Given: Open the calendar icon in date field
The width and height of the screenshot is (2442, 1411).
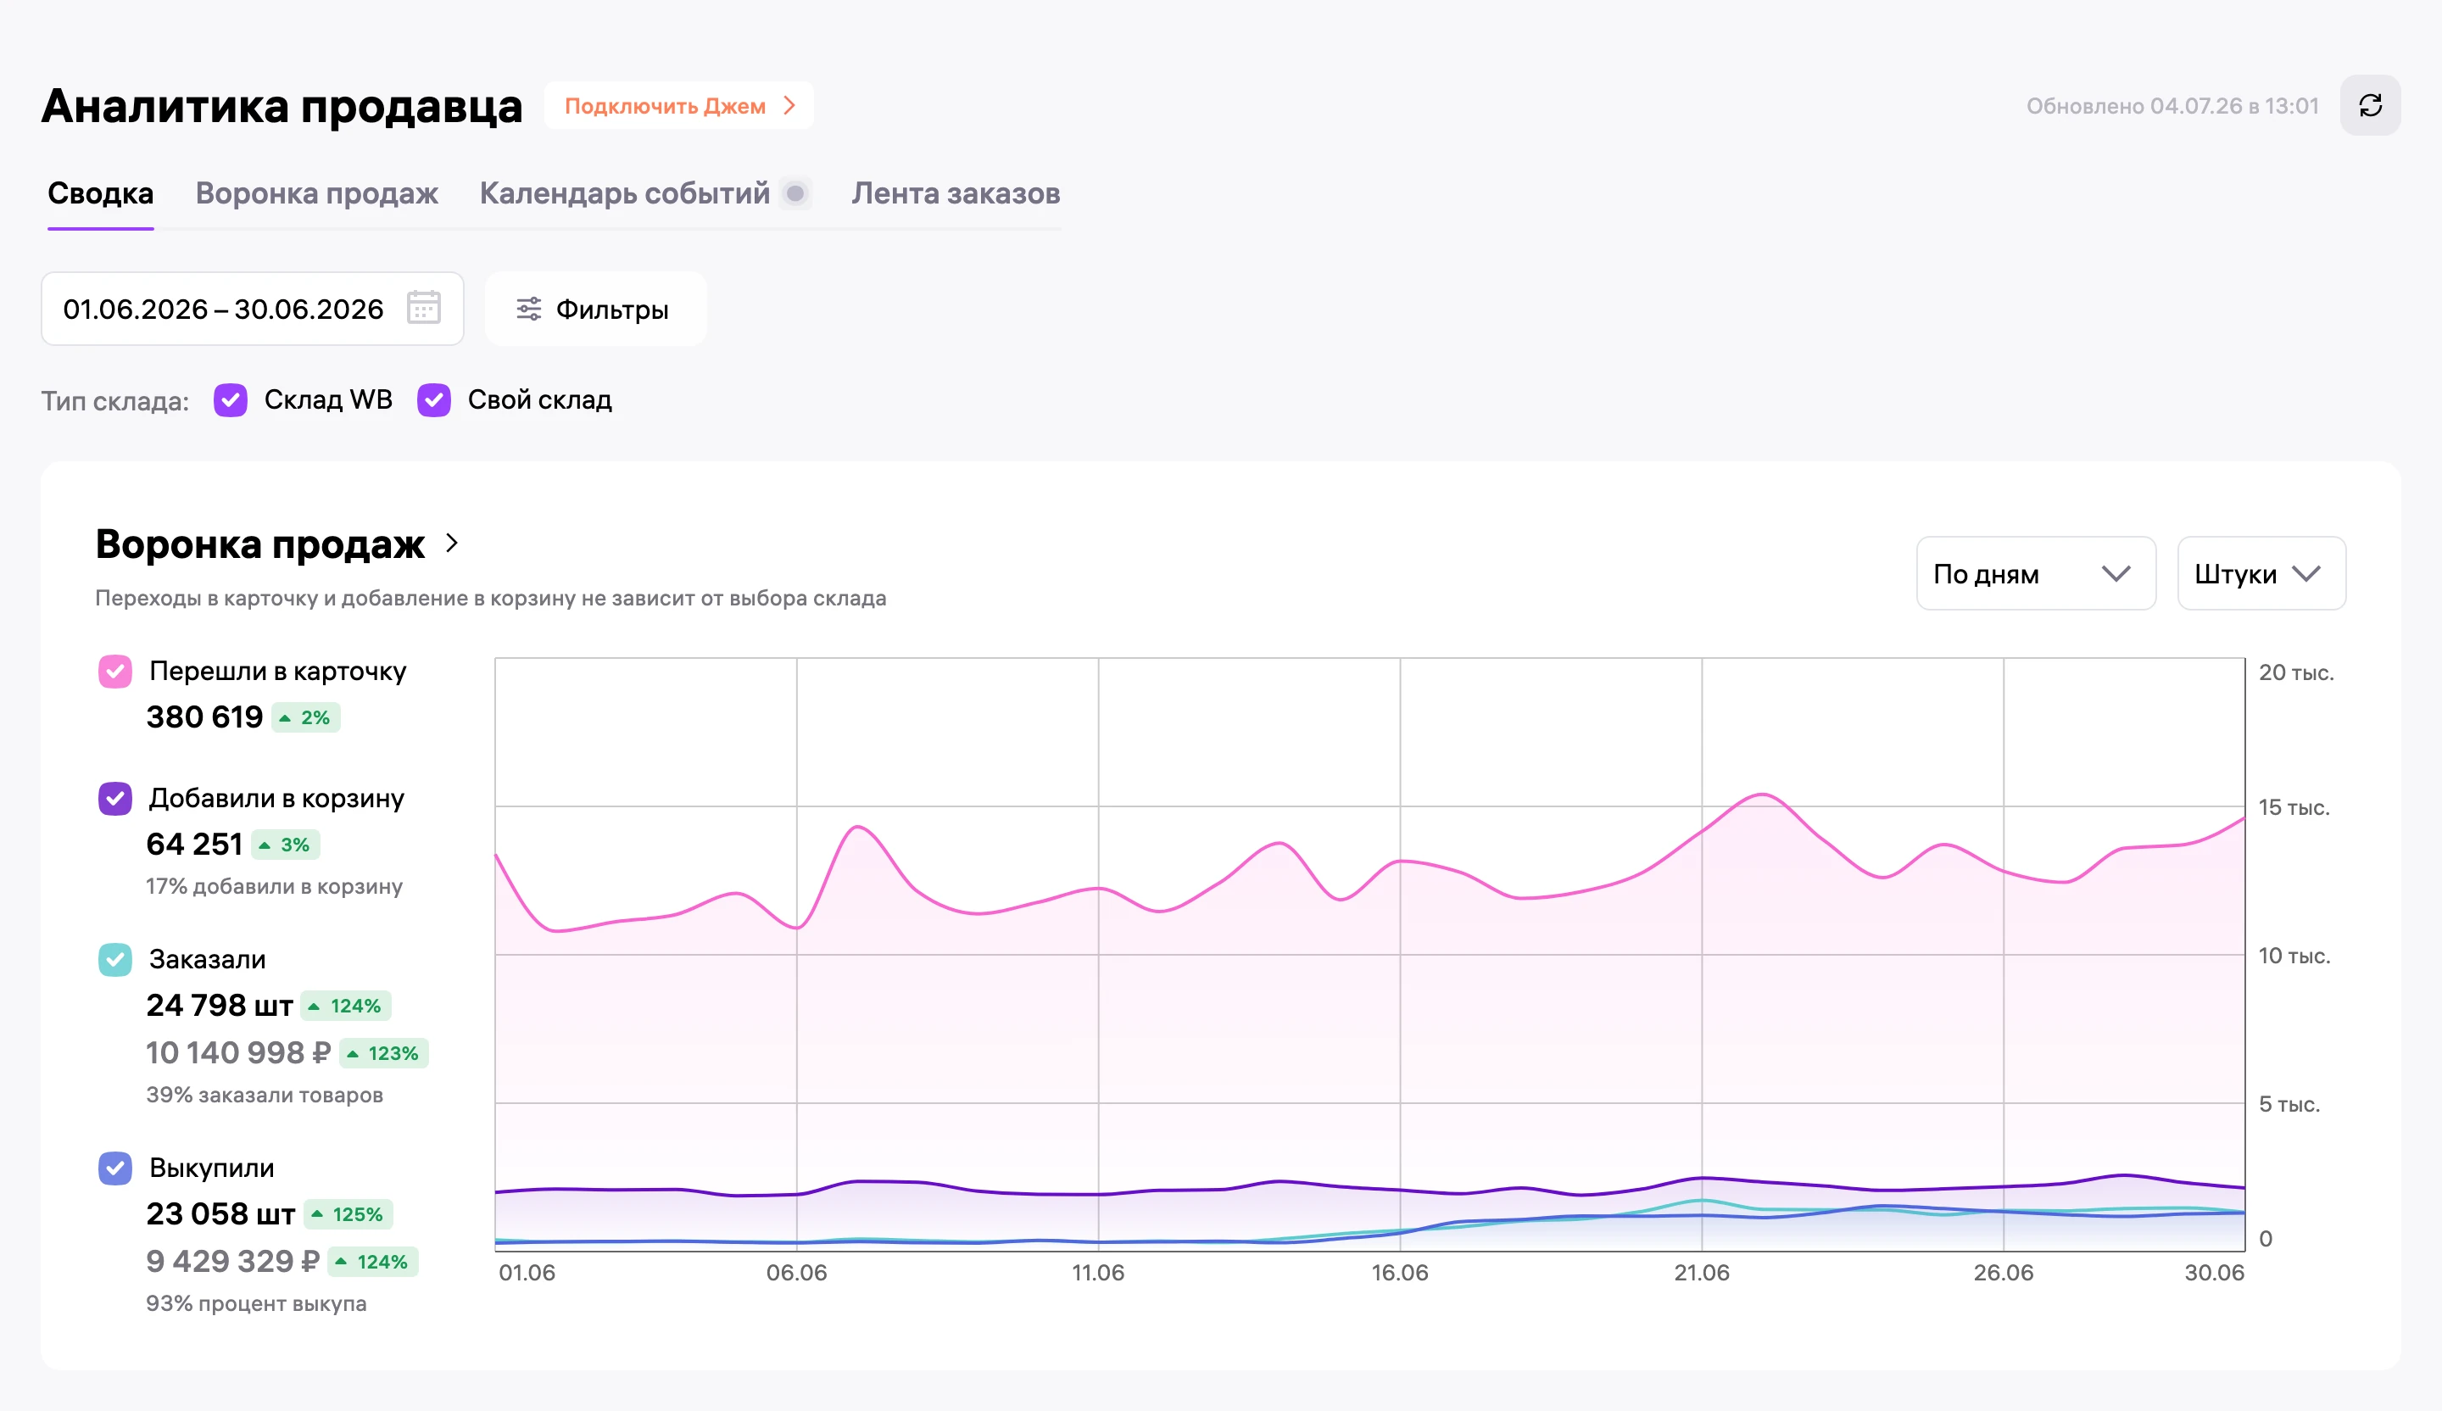Looking at the screenshot, I should pos(423,308).
